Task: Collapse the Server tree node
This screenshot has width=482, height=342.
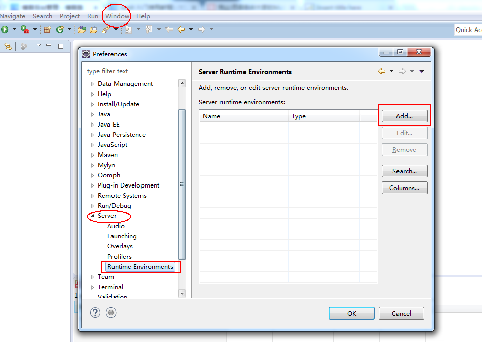Action: (x=92, y=216)
